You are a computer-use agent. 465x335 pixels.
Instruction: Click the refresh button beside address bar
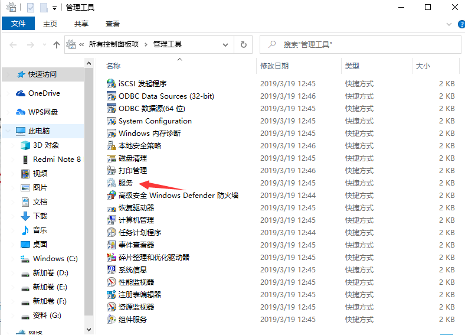pos(243,44)
